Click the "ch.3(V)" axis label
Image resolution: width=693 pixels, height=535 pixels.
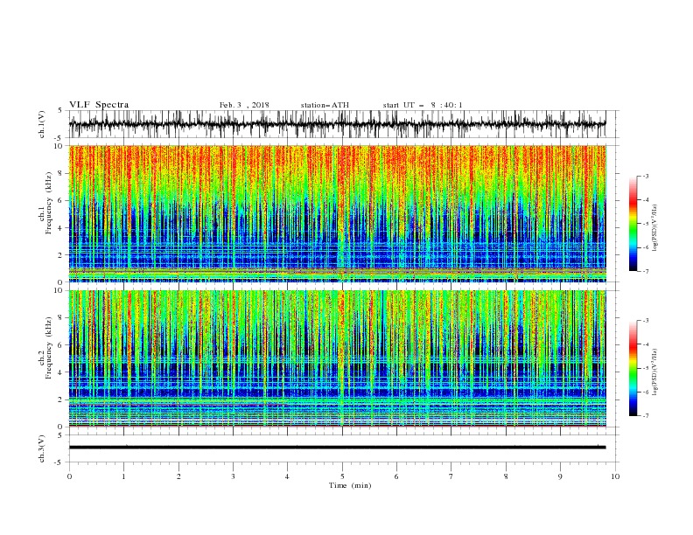point(42,448)
